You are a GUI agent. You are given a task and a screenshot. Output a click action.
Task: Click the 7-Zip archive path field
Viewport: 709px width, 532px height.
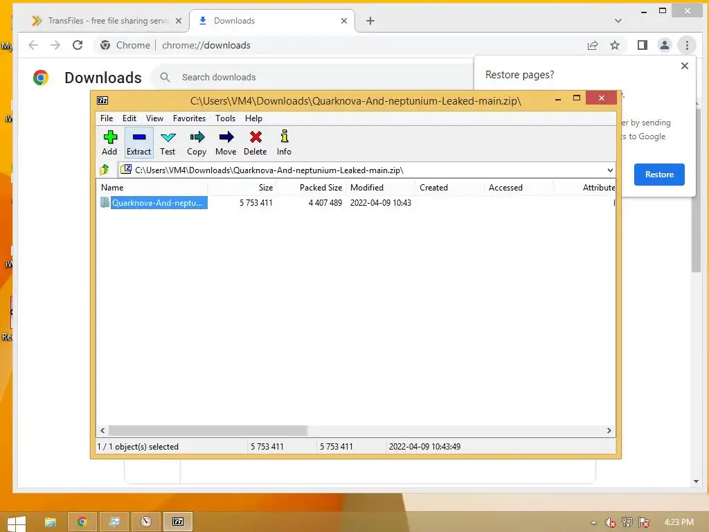(x=361, y=170)
